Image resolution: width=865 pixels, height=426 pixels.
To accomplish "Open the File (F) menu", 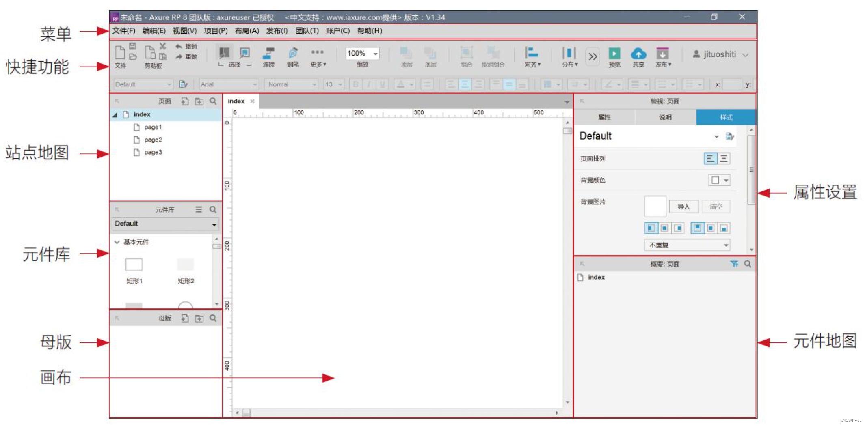I will 124,31.
